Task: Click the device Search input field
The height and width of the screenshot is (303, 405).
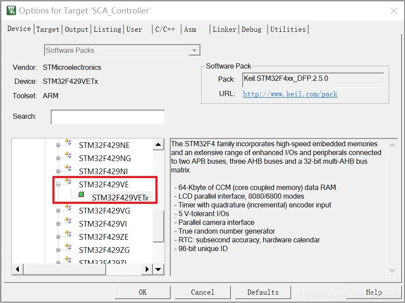Action: [108, 117]
